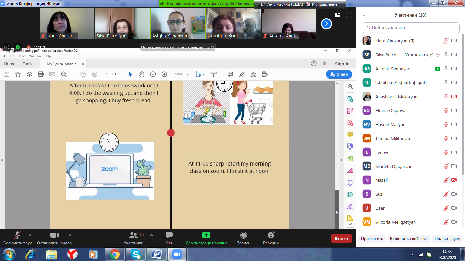Image resolution: width=465 pixels, height=261 pixels.
Task: Show more Acrobat tools with down chevron
Action: (350, 224)
